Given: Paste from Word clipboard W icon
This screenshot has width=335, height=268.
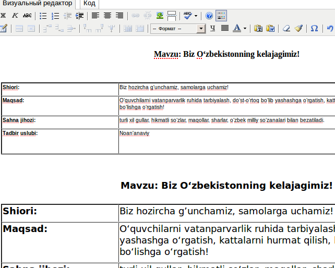Looking at the screenshot, I should (x=270, y=28).
